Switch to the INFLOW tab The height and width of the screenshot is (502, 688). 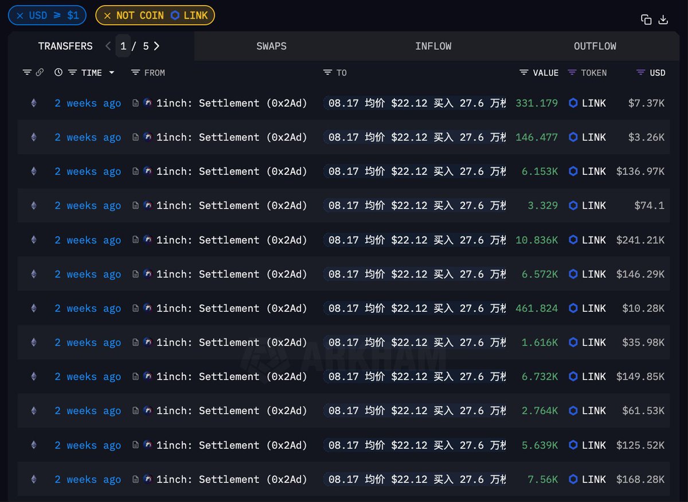pyautogui.click(x=433, y=46)
